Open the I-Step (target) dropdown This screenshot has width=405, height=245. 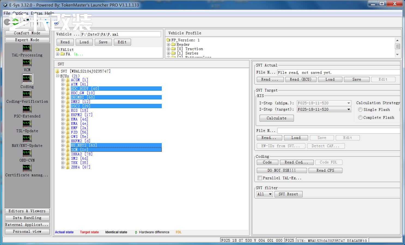[x=349, y=109]
